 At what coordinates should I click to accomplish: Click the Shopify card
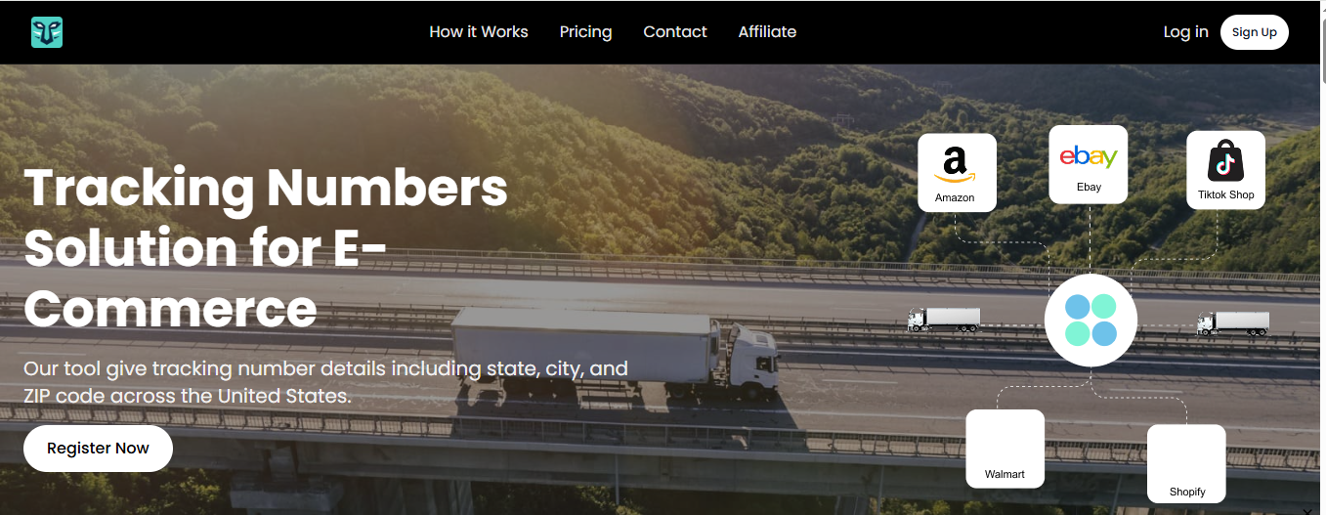tap(1186, 464)
